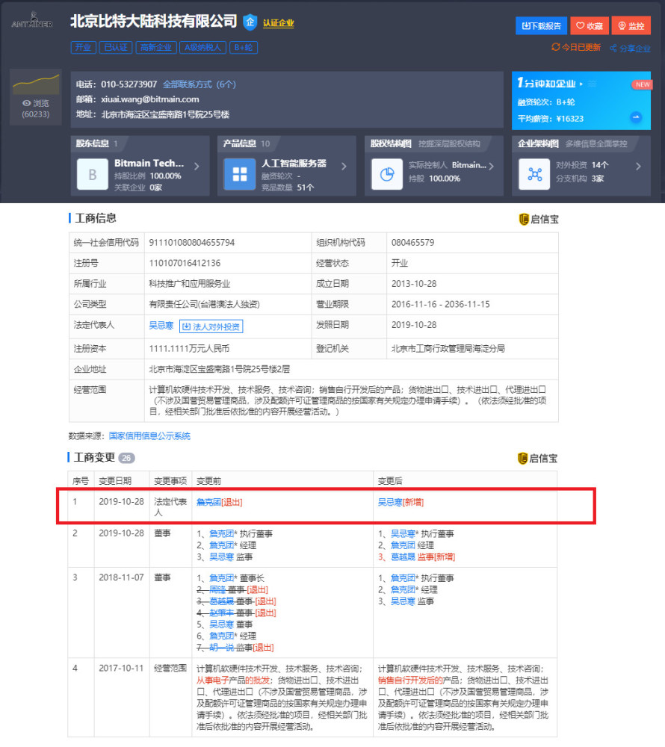Click the phone number 010-53273907
The width and height of the screenshot is (665, 747).
click(129, 84)
